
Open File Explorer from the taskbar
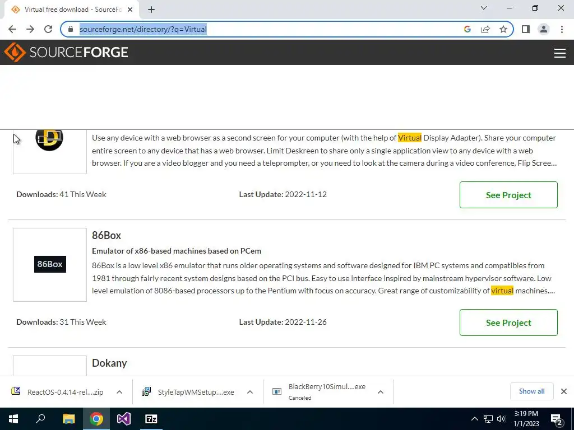(x=68, y=419)
